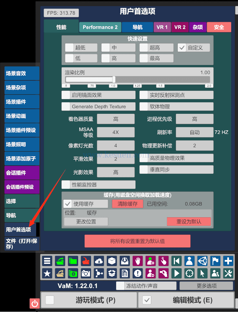Click the mouse pointer arrow icon
This screenshot has width=238, height=312.
tap(202, 273)
